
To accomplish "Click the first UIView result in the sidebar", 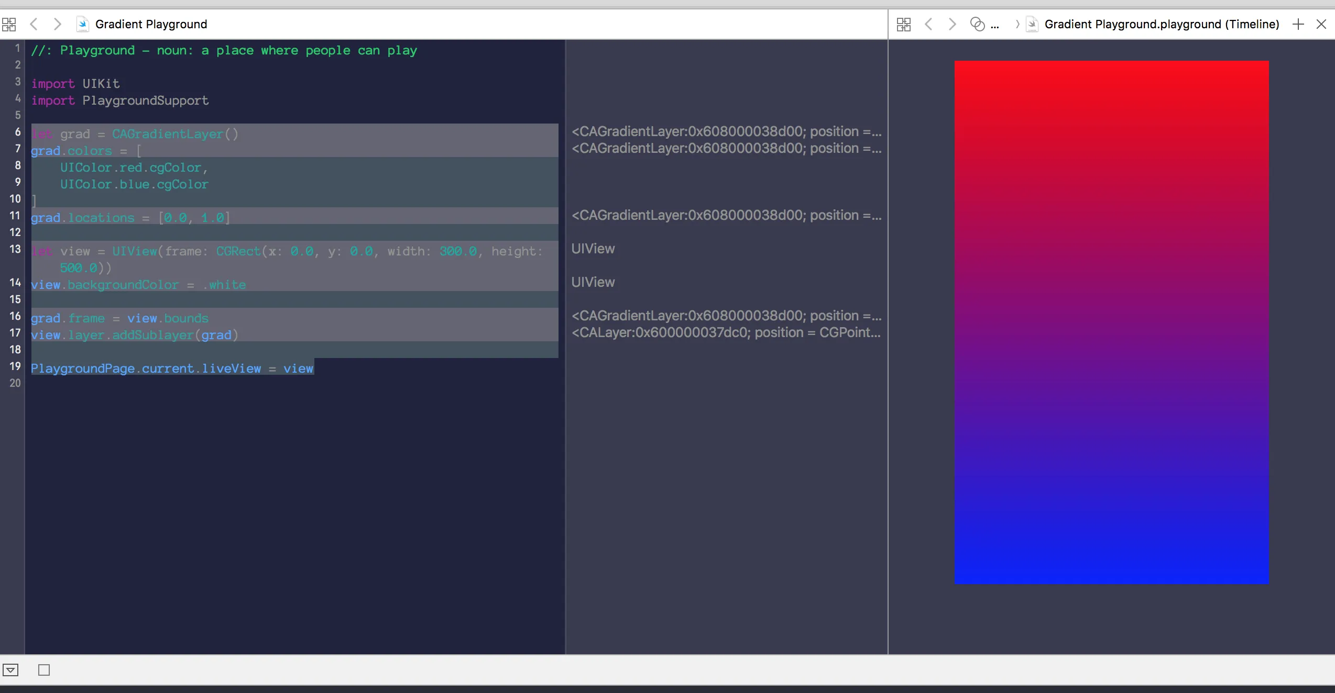I will point(593,249).
